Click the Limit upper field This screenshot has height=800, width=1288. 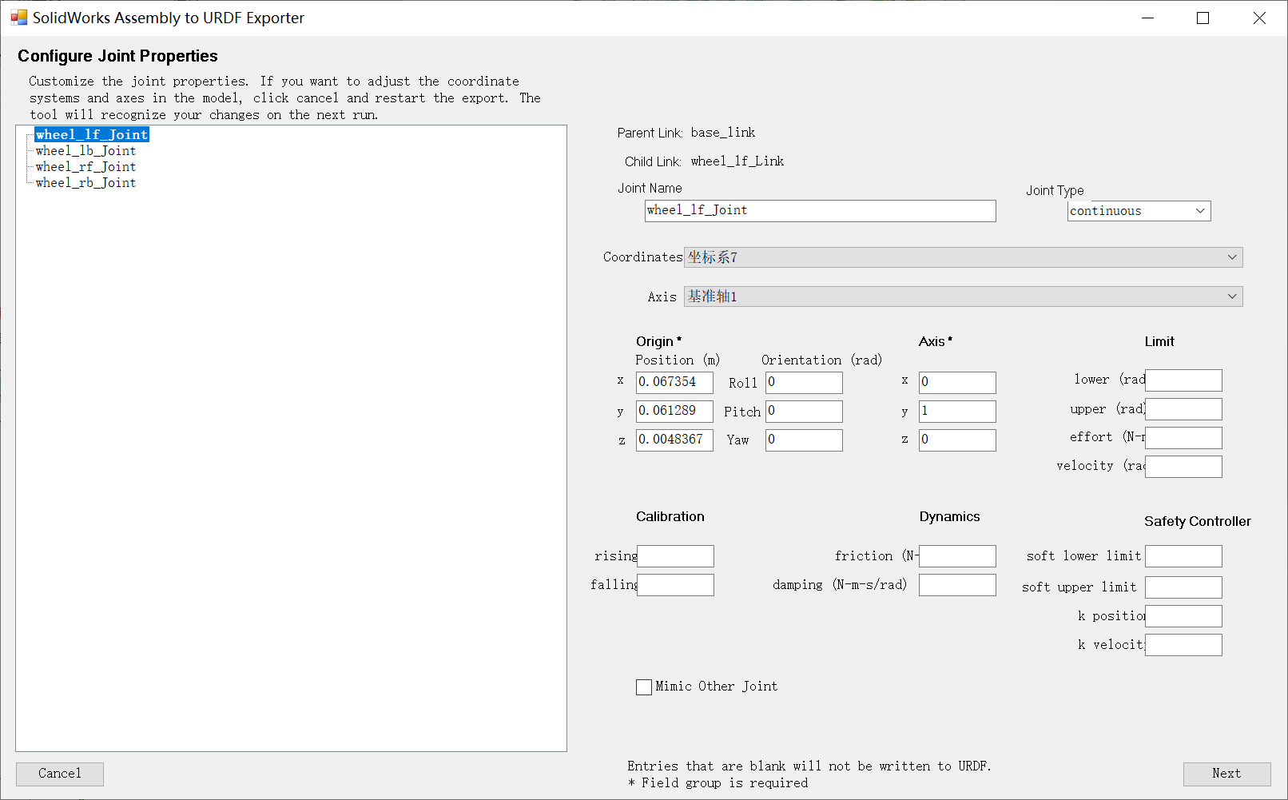click(1183, 409)
